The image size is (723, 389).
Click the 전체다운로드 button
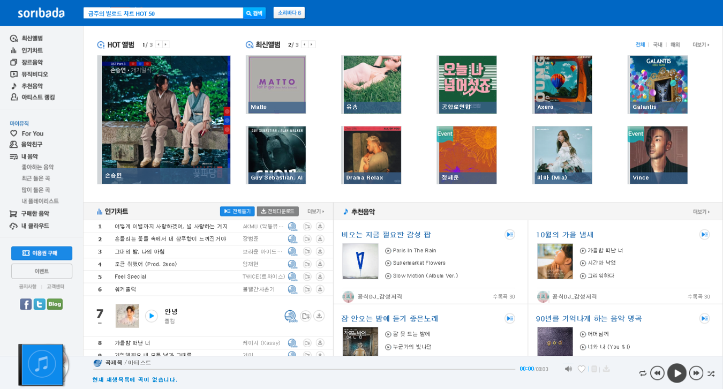click(277, 211)
